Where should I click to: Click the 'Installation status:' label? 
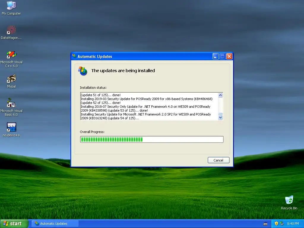tap(93, 88)
